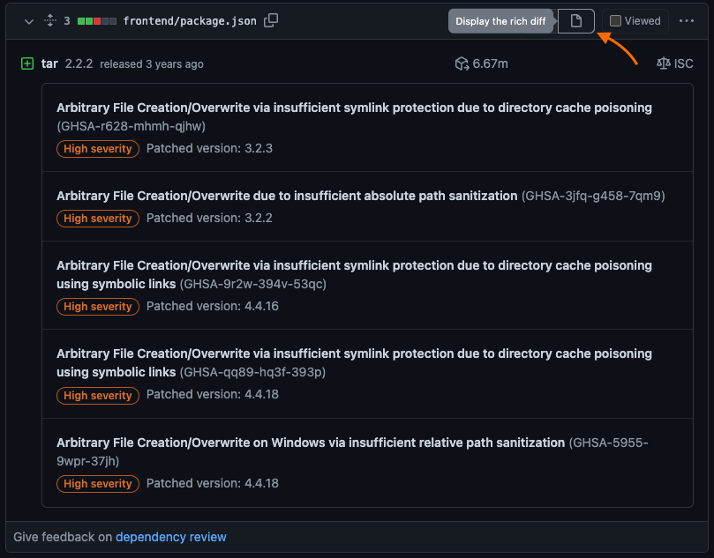Click the diffstat colored squares indicator
Screen dimensions: 714x558
(x=96, y=20)
